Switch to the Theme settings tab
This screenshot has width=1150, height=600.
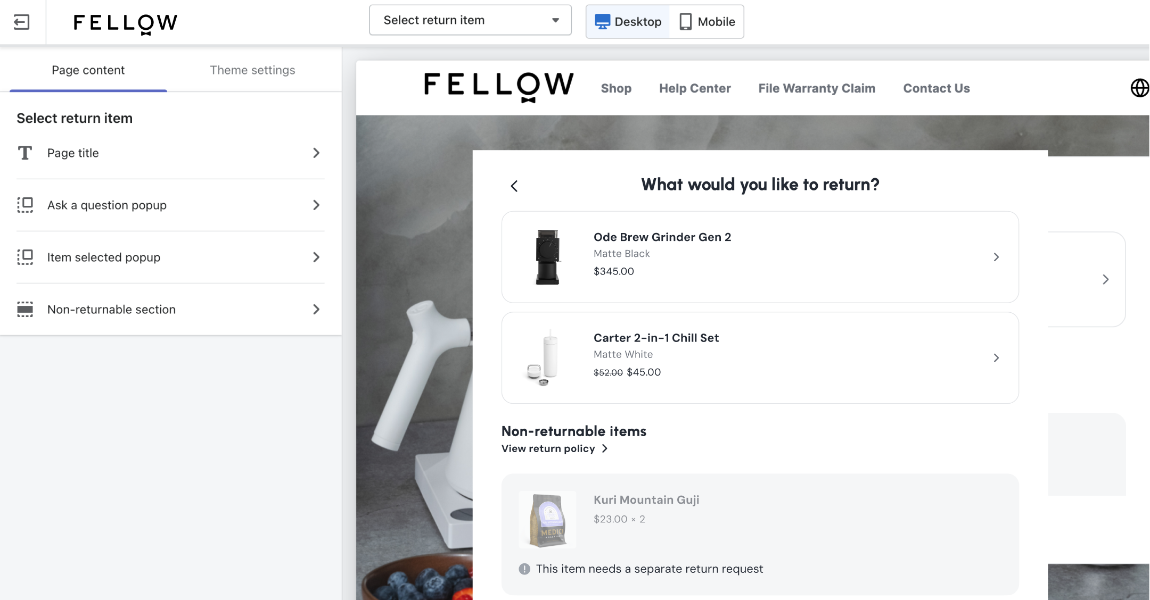tap(252, 70)
